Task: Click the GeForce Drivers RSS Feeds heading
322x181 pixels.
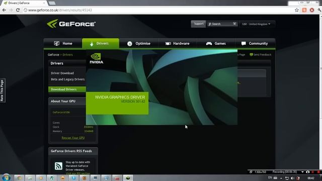Action: click(71, 151)
